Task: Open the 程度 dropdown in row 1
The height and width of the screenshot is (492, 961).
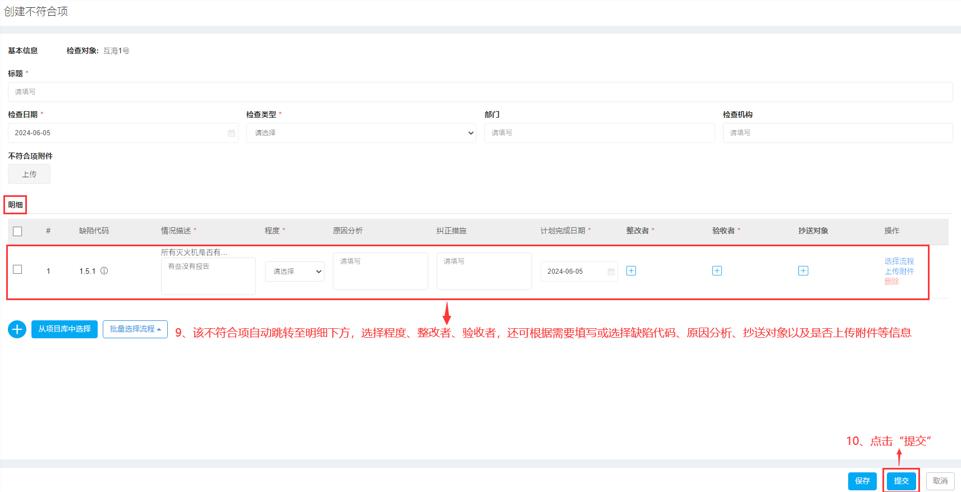Action: 295,272
